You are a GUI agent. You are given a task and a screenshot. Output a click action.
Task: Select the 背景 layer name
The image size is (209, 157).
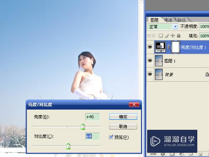coord(169,75)
